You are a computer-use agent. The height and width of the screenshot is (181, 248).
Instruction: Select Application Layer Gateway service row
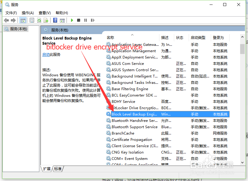168,45
